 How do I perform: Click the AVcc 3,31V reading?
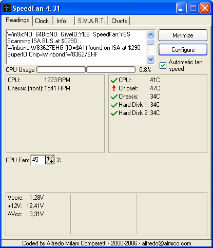tap(26, 214)
